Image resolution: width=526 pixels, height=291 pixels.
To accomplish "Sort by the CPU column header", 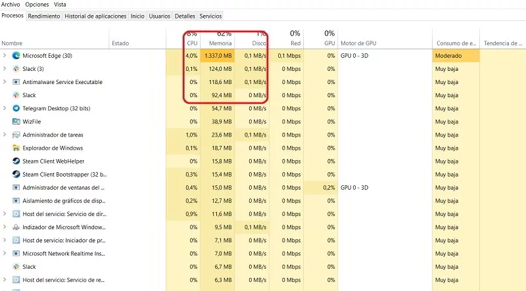I will 191,43.
